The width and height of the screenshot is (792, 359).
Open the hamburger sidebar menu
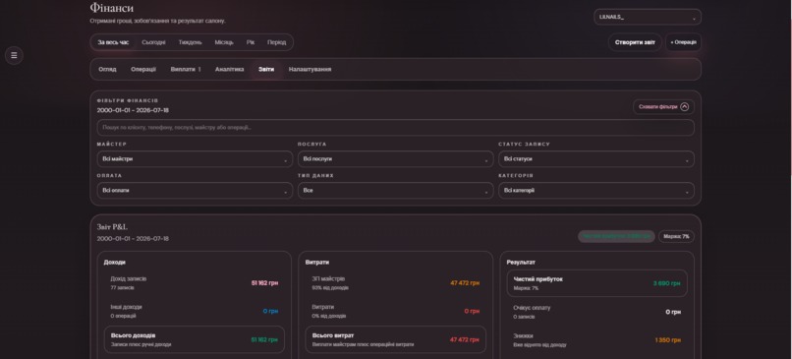14,55
